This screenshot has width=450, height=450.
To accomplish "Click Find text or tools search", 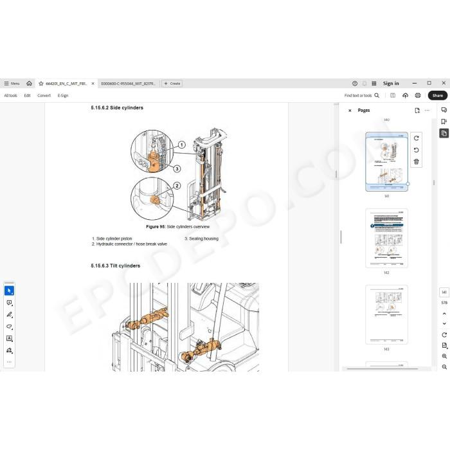I will click(361, 96).
